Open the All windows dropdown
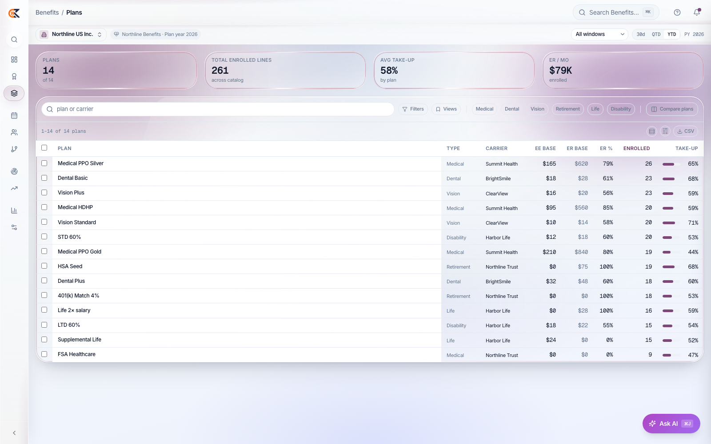711x444 pixels. coord(599,34)
